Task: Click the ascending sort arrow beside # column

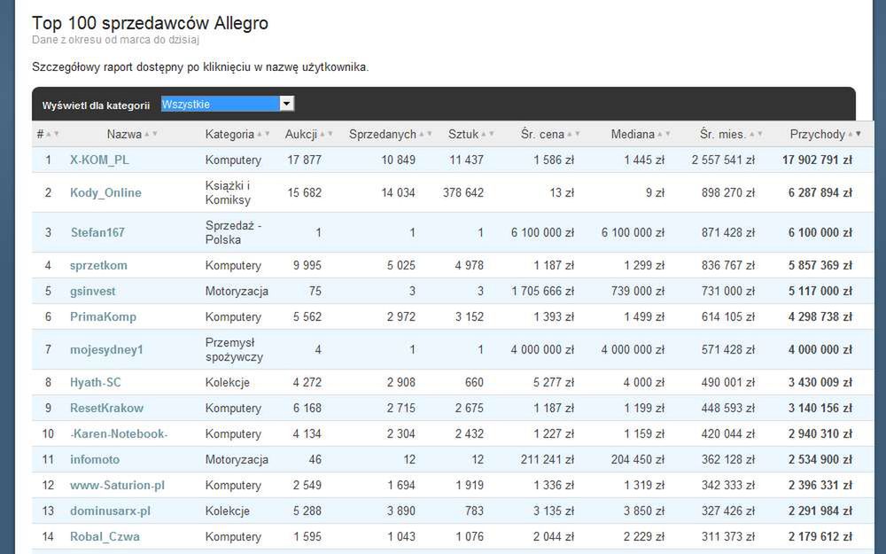Action: click(x=49, y=135)
